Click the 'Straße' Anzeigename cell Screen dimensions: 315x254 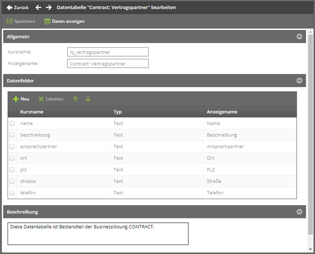[x=250, y=181]
